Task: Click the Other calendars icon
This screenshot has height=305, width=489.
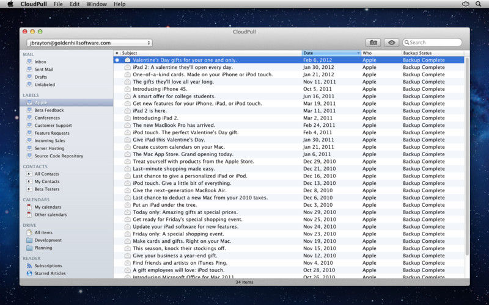Action: pos(29,215)
